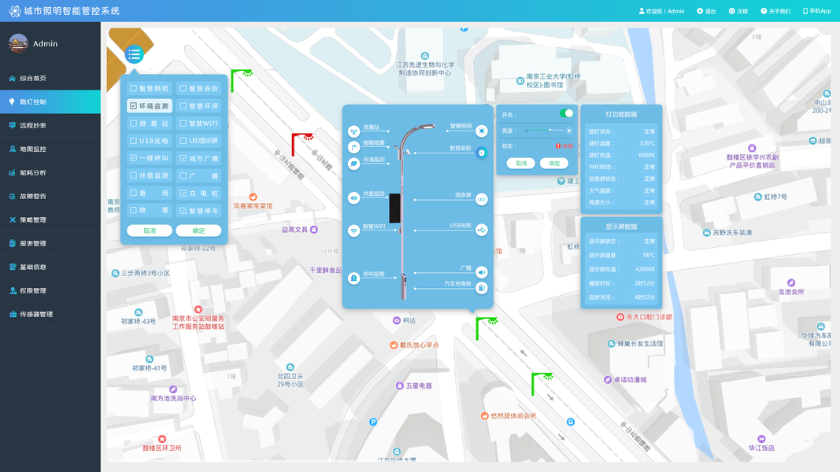Click 注销 in the header
This screenshot has height=472, width=840.
[738, 11]
